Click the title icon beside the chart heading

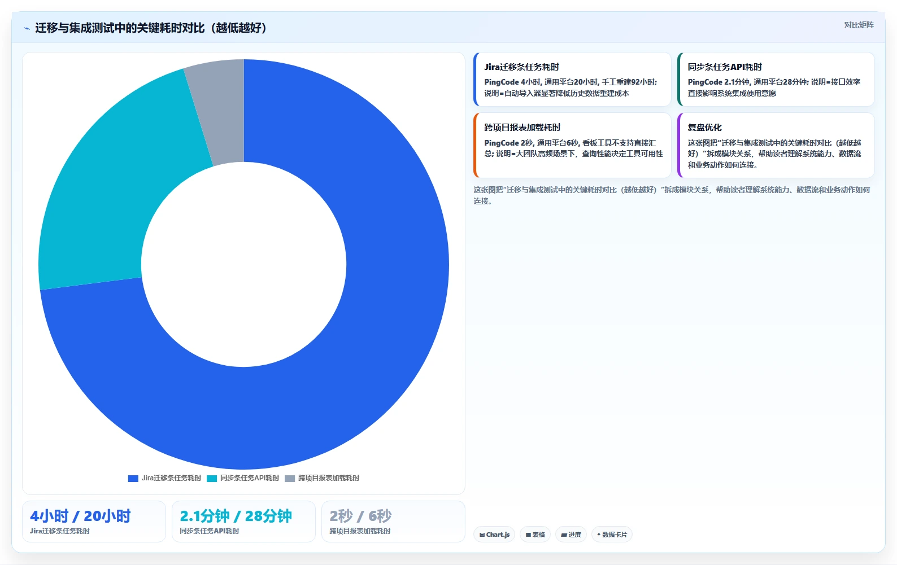coord(27,28)
